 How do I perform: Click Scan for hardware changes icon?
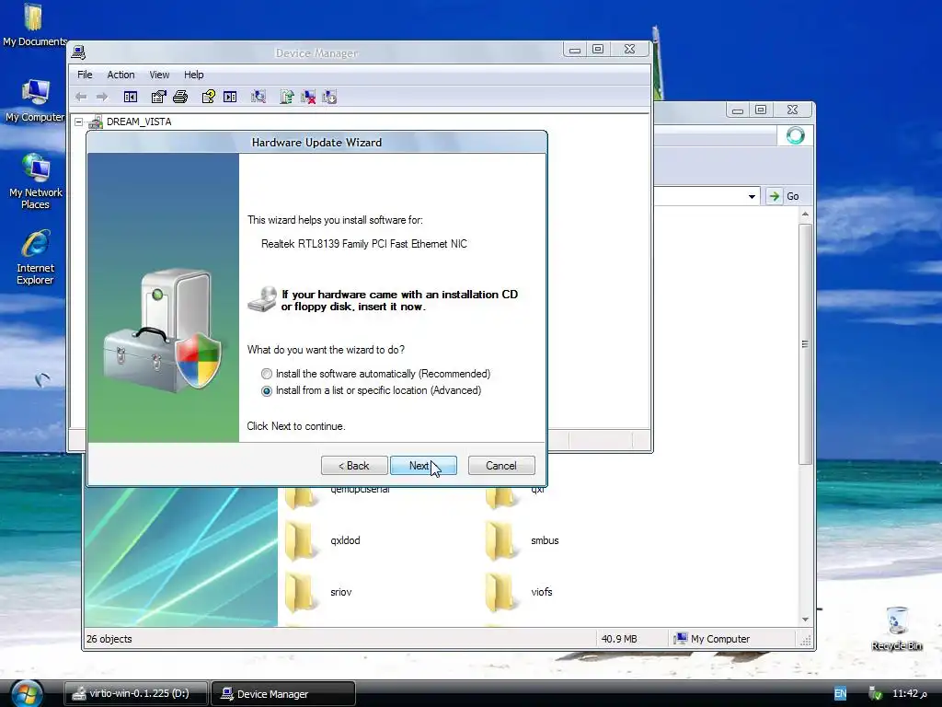point(258,97)
